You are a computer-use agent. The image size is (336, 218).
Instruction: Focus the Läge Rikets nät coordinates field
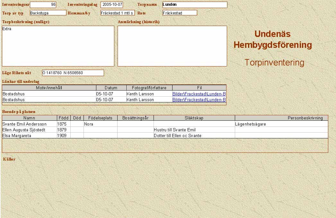click(x=73, y=73)
